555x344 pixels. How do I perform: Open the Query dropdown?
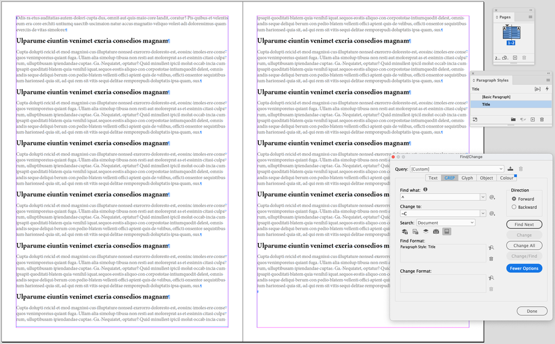[457, 169]
